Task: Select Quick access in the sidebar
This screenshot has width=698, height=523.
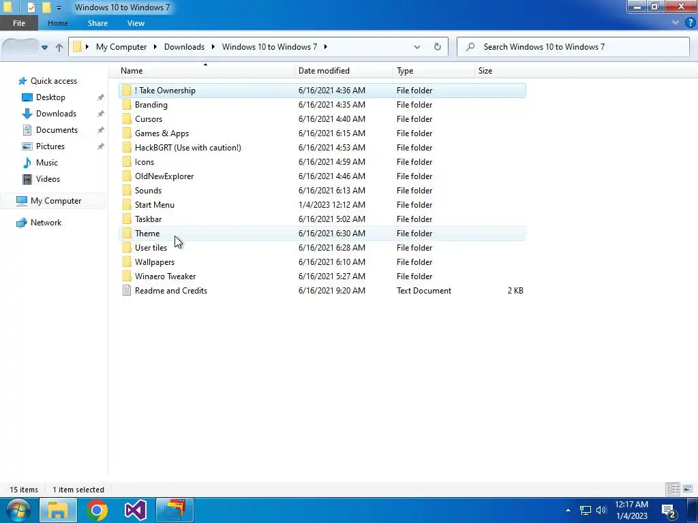Action: (53, 81)
